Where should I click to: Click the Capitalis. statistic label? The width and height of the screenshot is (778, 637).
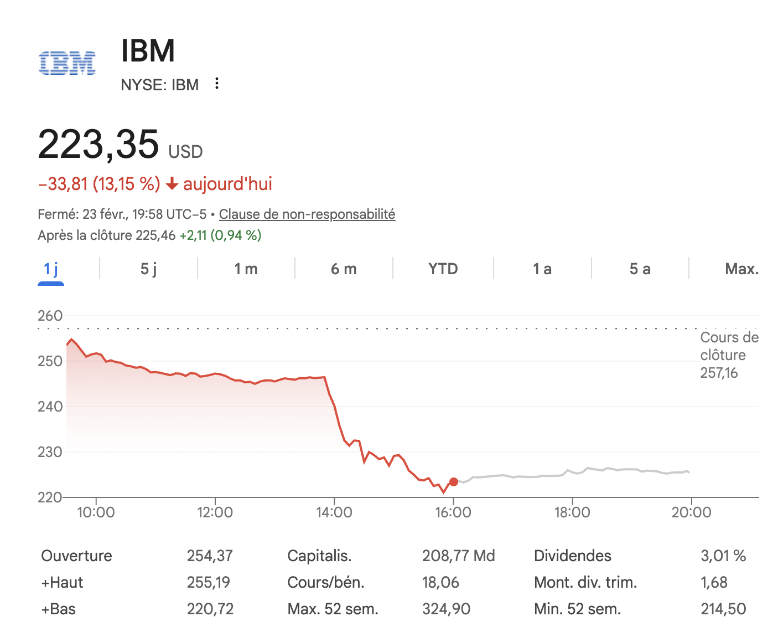point(319,556)
